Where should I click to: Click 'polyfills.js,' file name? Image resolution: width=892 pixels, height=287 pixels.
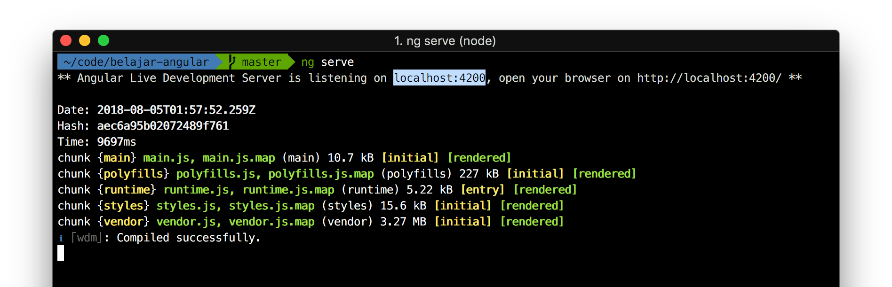pyautogui.click(x=218, y=174)
